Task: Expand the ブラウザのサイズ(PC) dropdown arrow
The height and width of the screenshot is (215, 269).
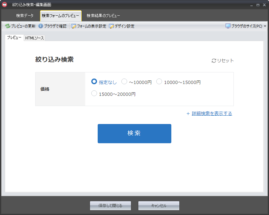Action: click(265, 26)
